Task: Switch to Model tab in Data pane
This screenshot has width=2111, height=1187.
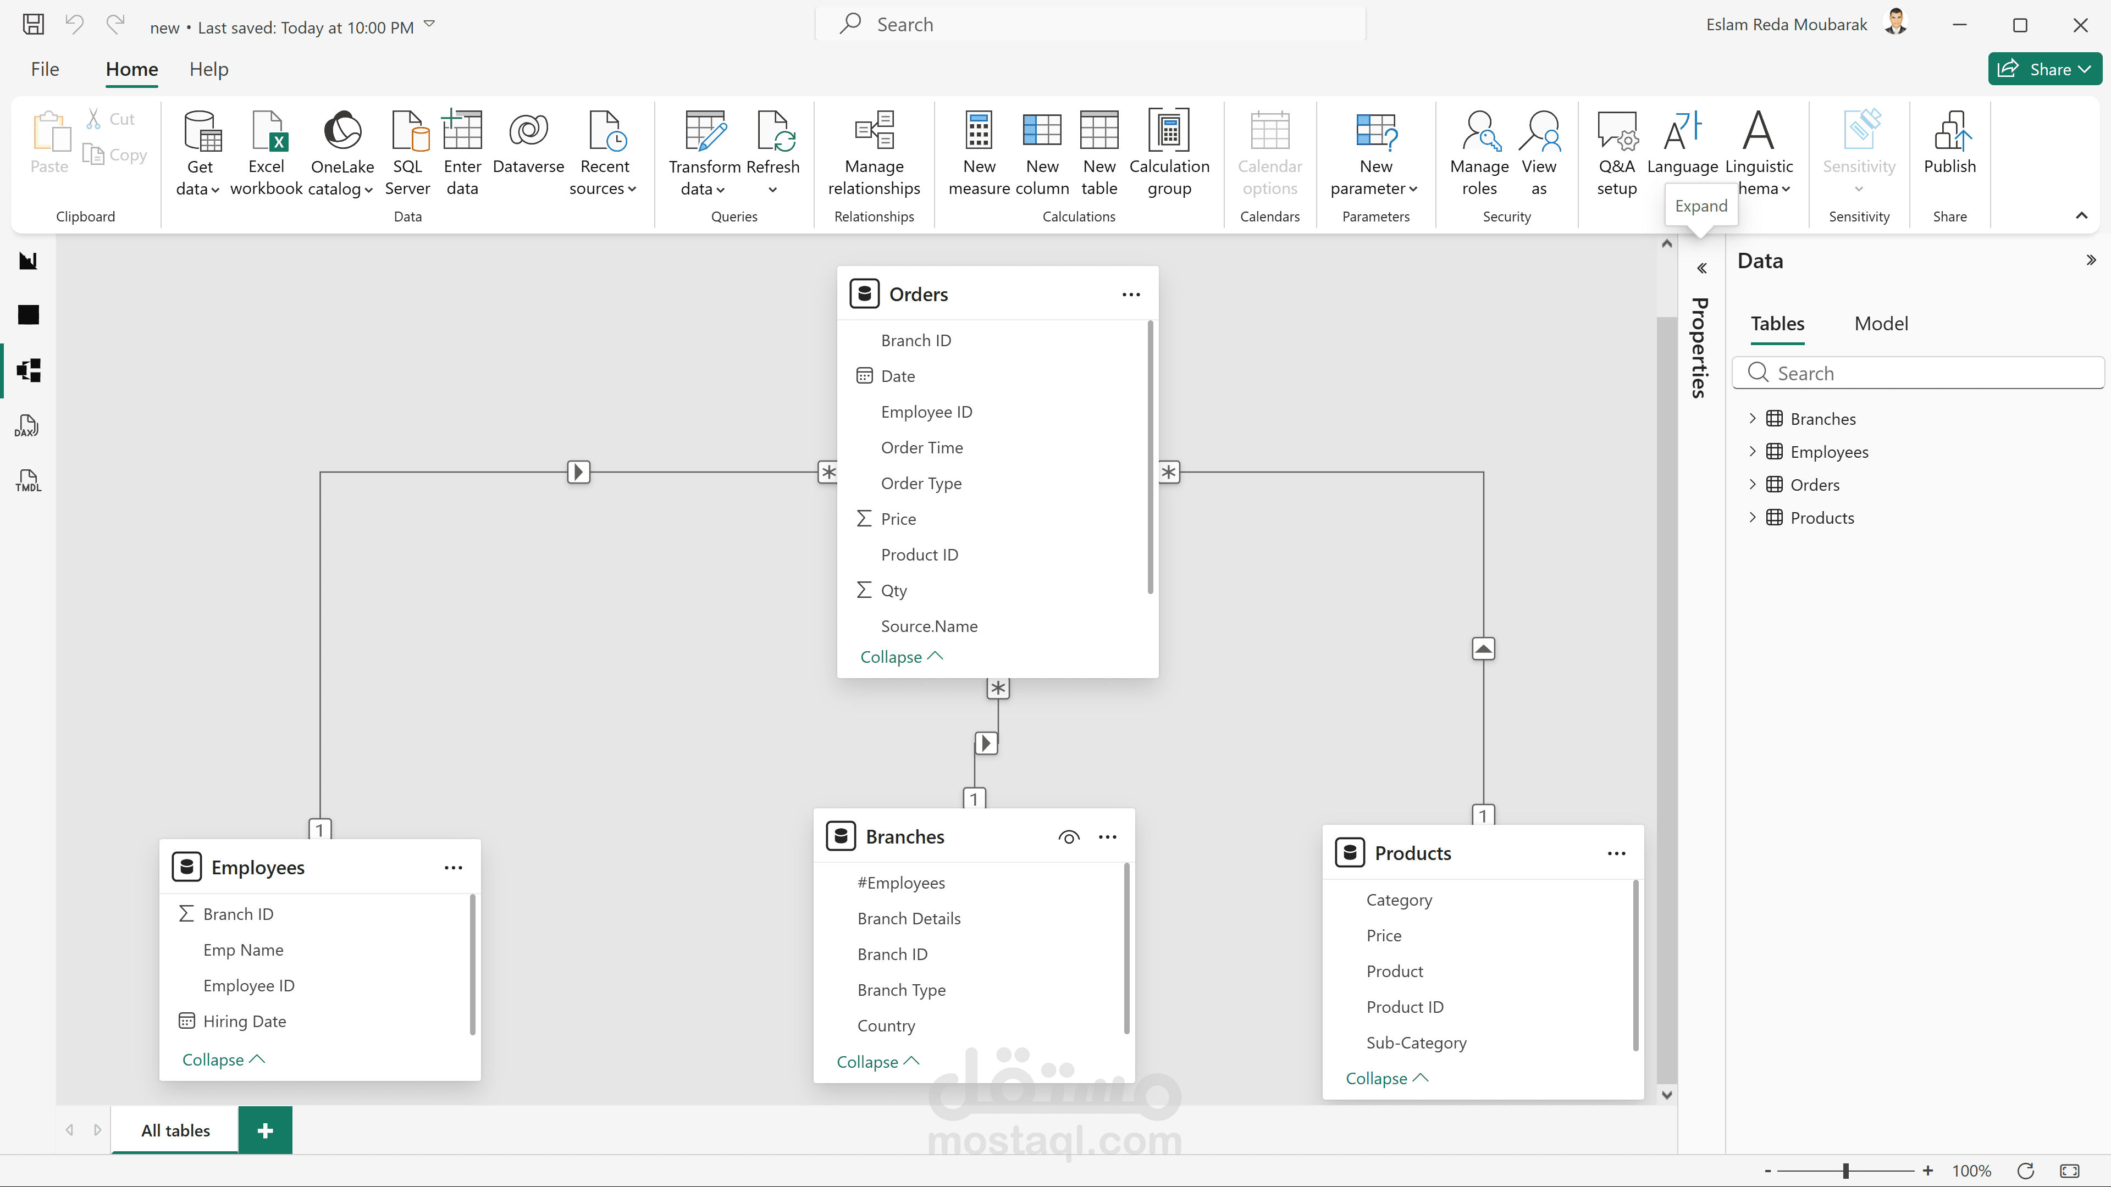Action: click(x=1881, y=324)
